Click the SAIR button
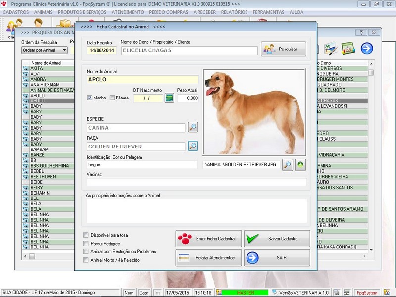This screenshot has width=396, height=297. point(277,258)
